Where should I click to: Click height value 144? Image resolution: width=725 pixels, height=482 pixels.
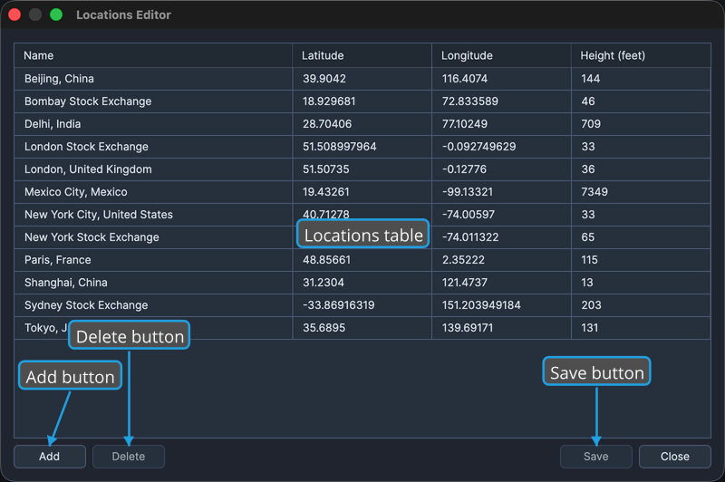[591, 79]
